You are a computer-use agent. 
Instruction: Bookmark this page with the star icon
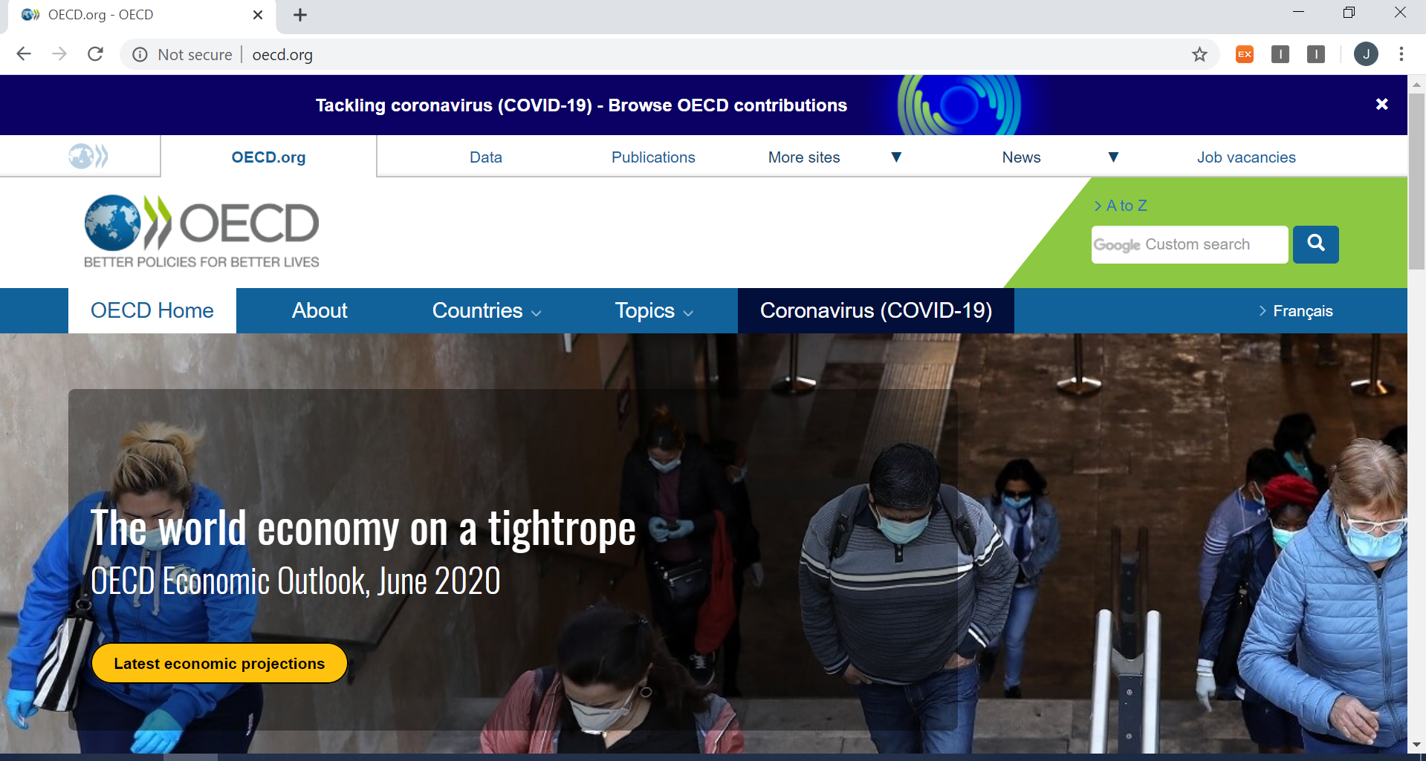(x=1199, y=54)
